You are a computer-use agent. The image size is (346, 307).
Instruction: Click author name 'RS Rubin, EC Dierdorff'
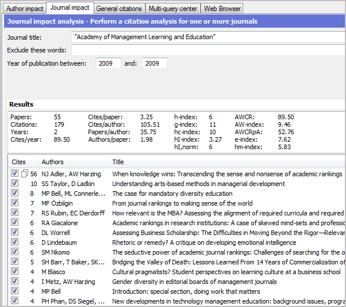(x=73, y=213)
